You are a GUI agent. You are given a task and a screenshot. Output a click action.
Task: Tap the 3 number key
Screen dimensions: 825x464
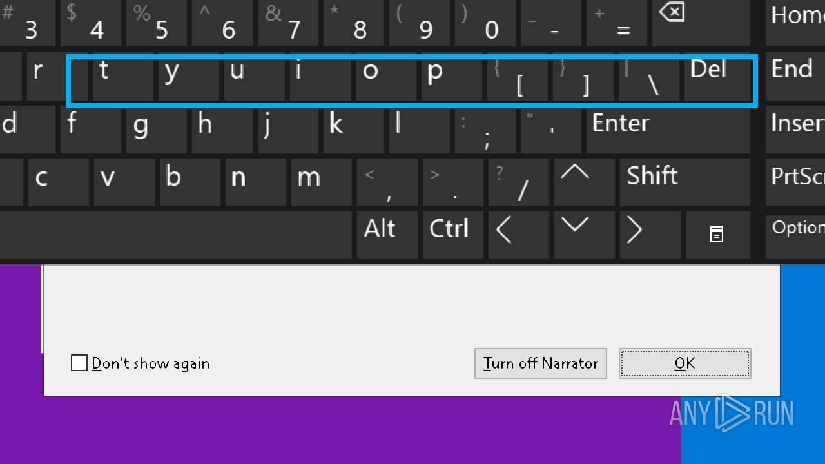27,23
